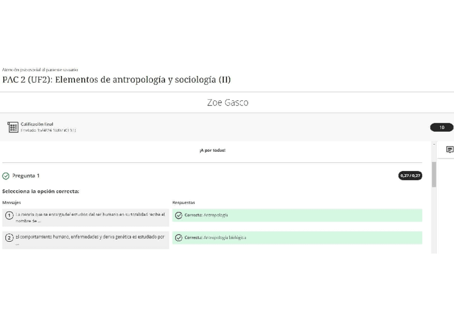Viewport: 454px width, 321px height.
Task: Click the student name Zoe Gasco
Action: click(x=228, y=102)
